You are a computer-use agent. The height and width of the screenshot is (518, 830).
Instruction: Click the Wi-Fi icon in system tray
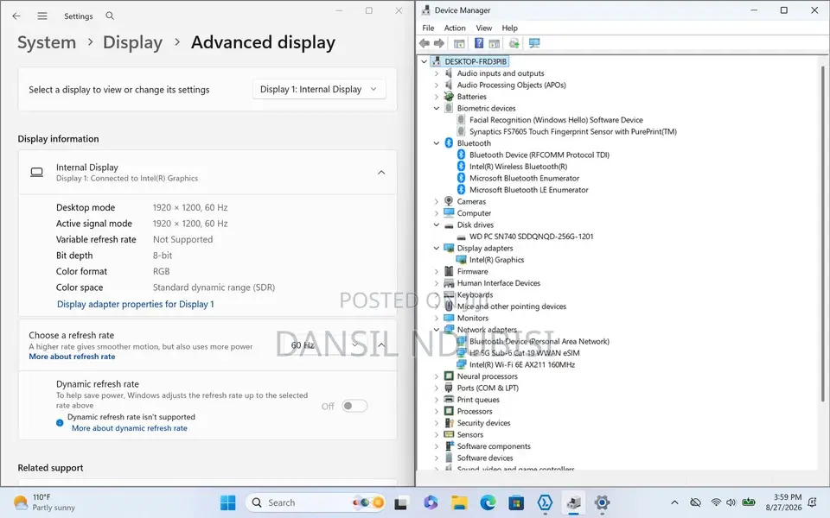[x=716, y=502]
